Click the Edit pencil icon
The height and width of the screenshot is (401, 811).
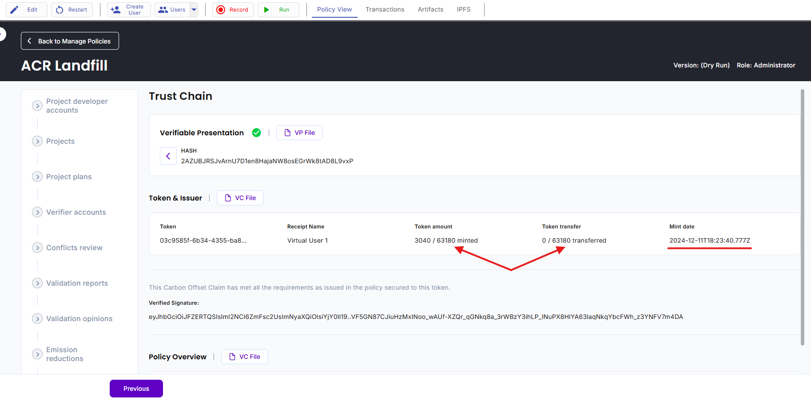click(x=15, y=10)
